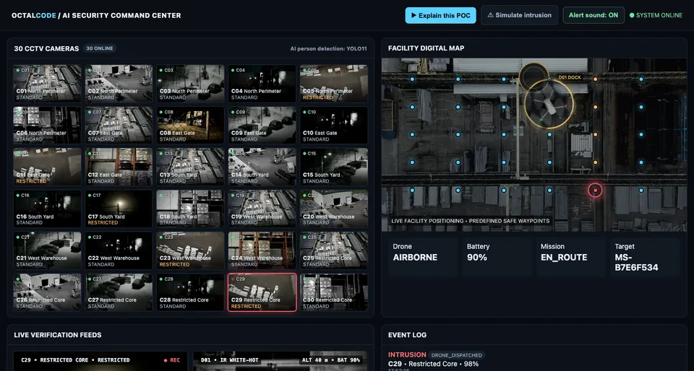Click the live facility positioning caption
This screenshot has height=371, width=694.
click(x=471, y=221)
